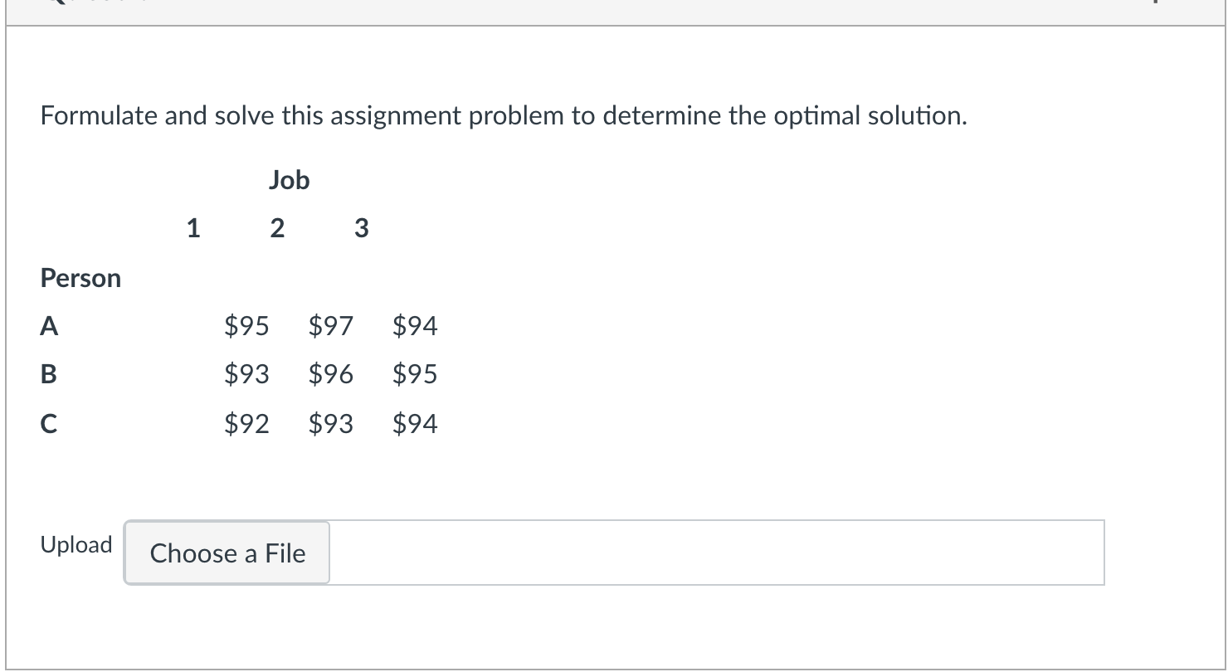Click the Job column header label

289,180
